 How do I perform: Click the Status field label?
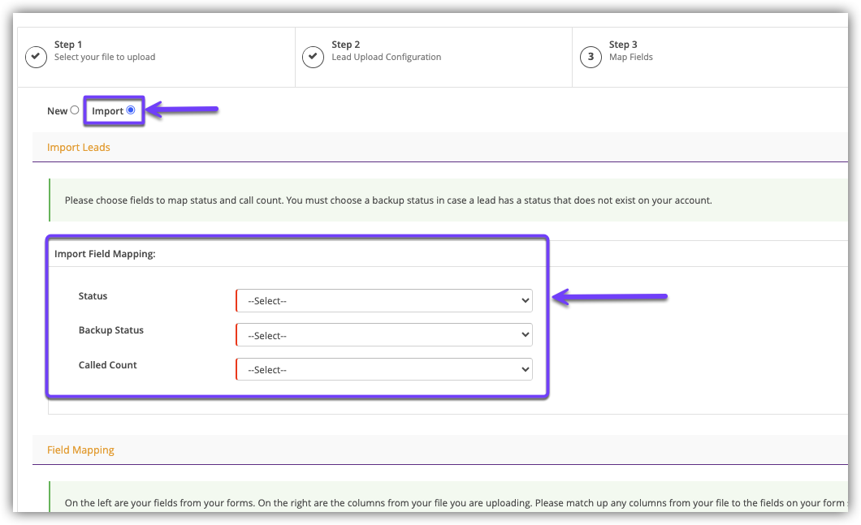93,296
